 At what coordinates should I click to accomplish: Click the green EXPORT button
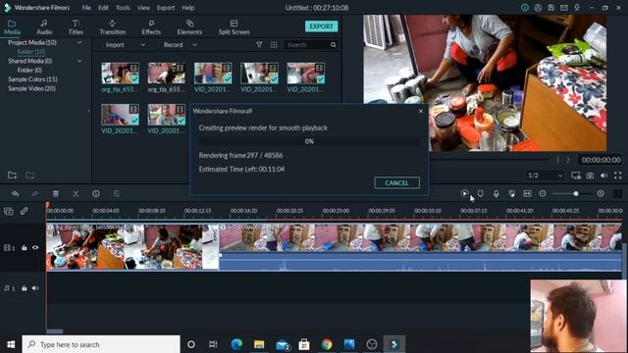pyautogui.click(x=321, y=26)
